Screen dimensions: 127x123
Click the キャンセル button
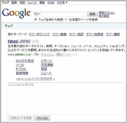coord(42,118)
